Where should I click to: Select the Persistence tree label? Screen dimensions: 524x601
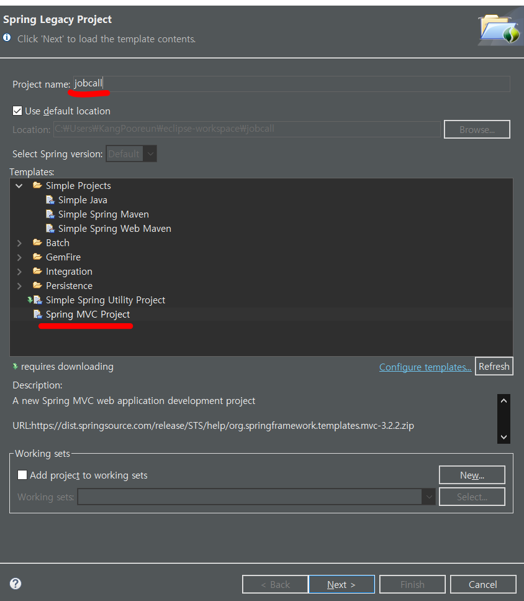pos(69,285)
